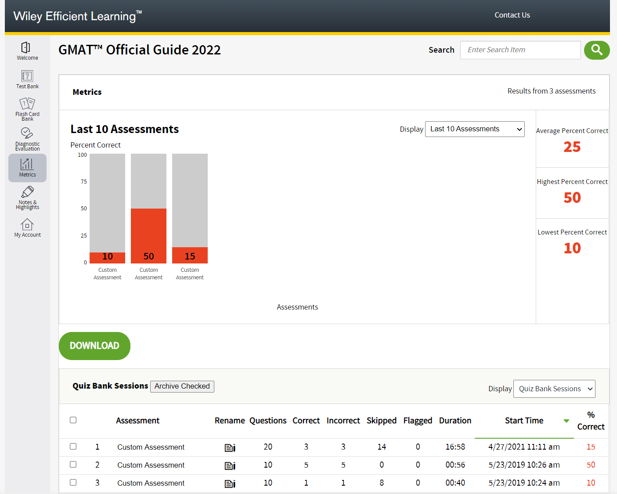Click the Duration column header

coord(455,421)
